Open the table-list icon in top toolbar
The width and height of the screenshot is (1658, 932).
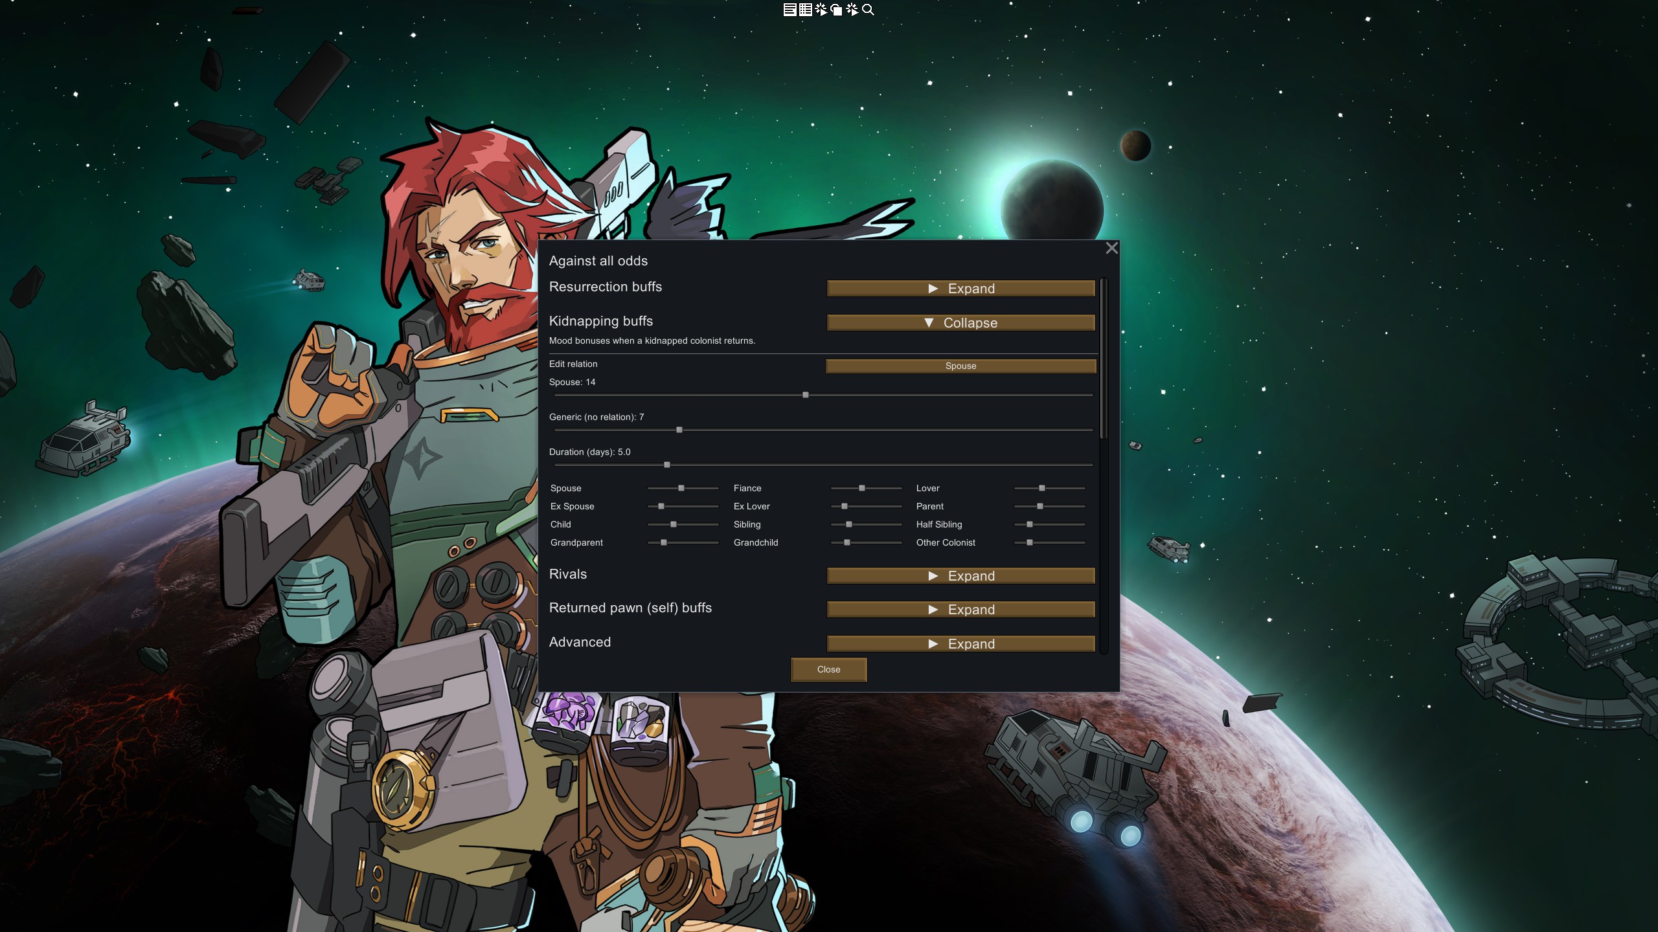806,10
